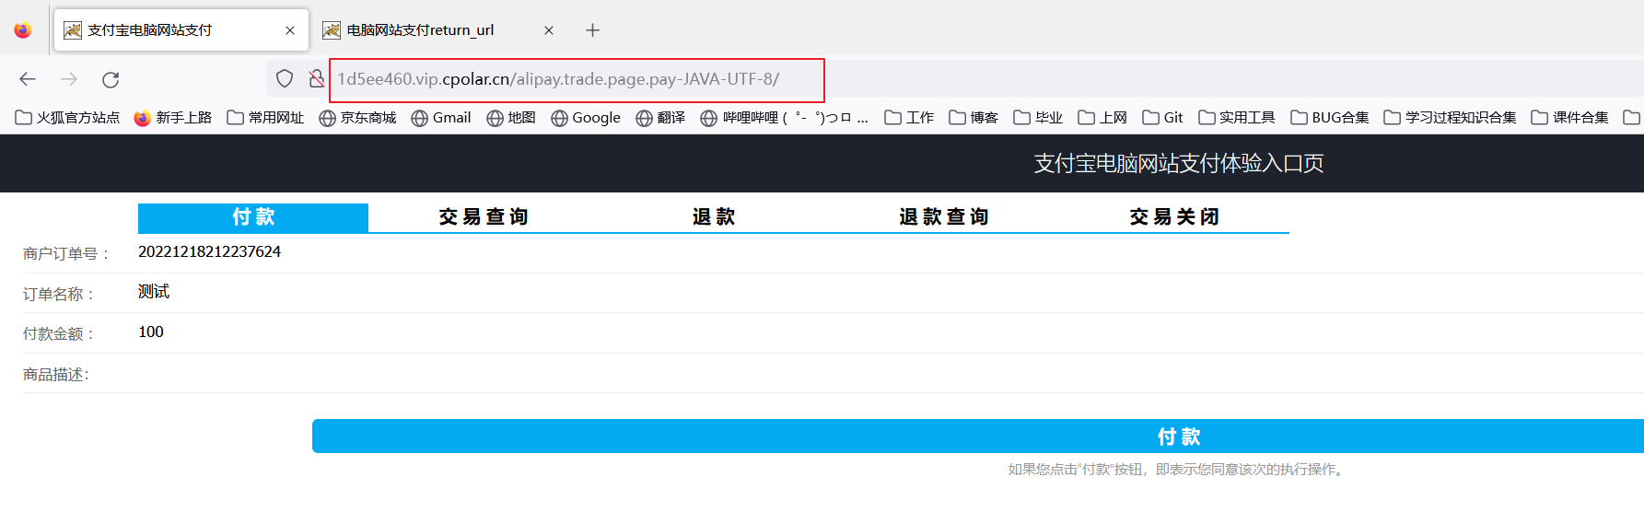Screen dimensions: 1644x512
Task: Open the 博客 bookmark folder
Action: tap(974, 118)
